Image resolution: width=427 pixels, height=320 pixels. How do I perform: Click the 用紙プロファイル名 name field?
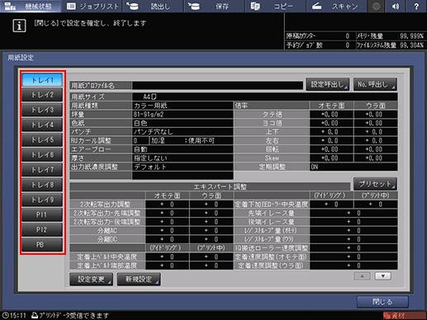coord(217,85)
